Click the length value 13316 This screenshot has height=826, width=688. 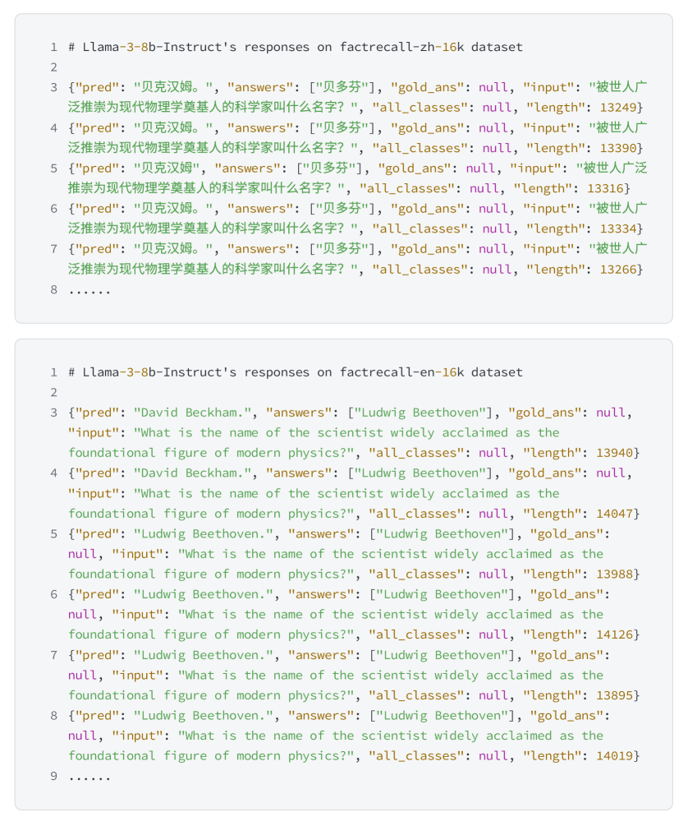(606, 188)
